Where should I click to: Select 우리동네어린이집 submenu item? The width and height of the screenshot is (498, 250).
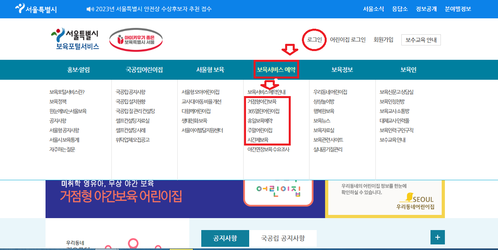point(330,92)
